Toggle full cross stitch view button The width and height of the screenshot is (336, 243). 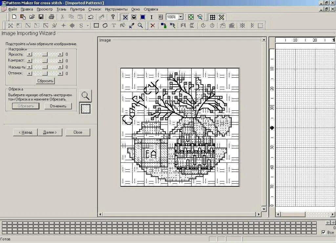[125, 17]
